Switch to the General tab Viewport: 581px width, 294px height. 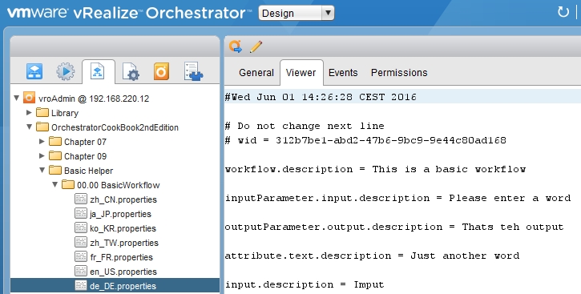(256, 73)
